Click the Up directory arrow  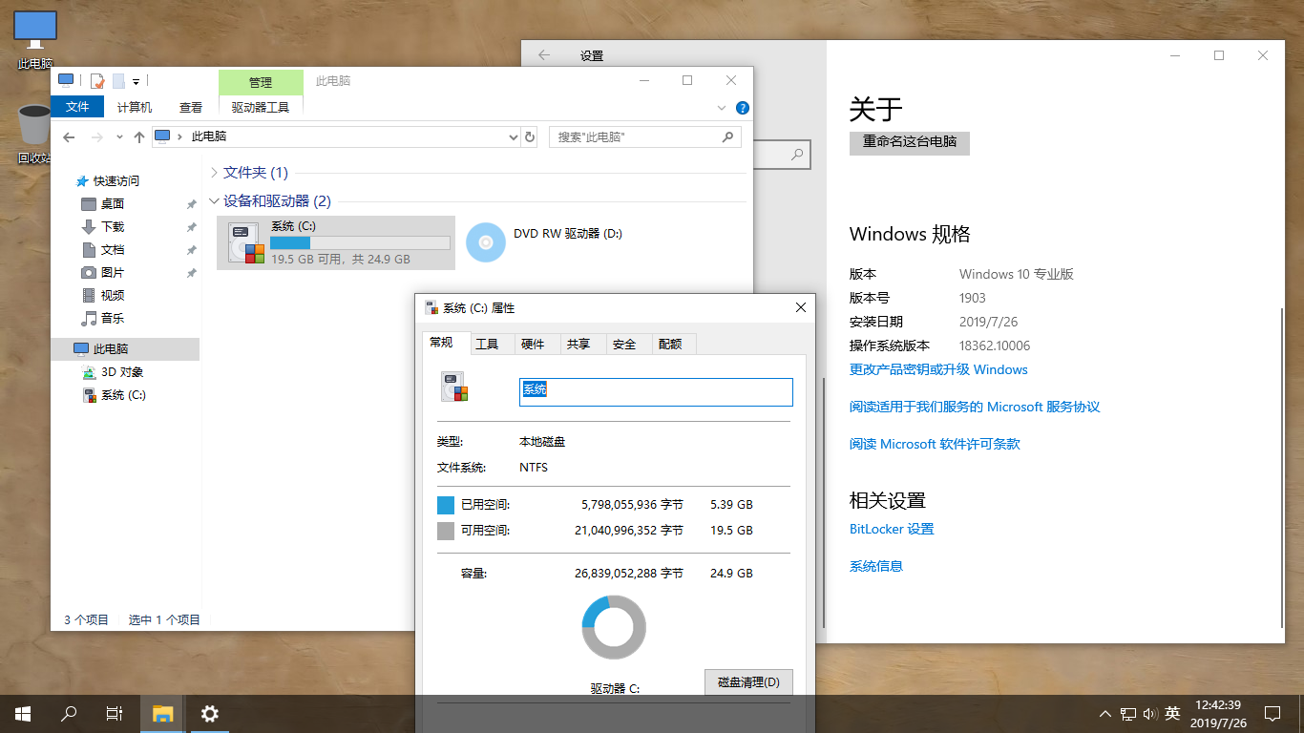[x=139, y=137]
